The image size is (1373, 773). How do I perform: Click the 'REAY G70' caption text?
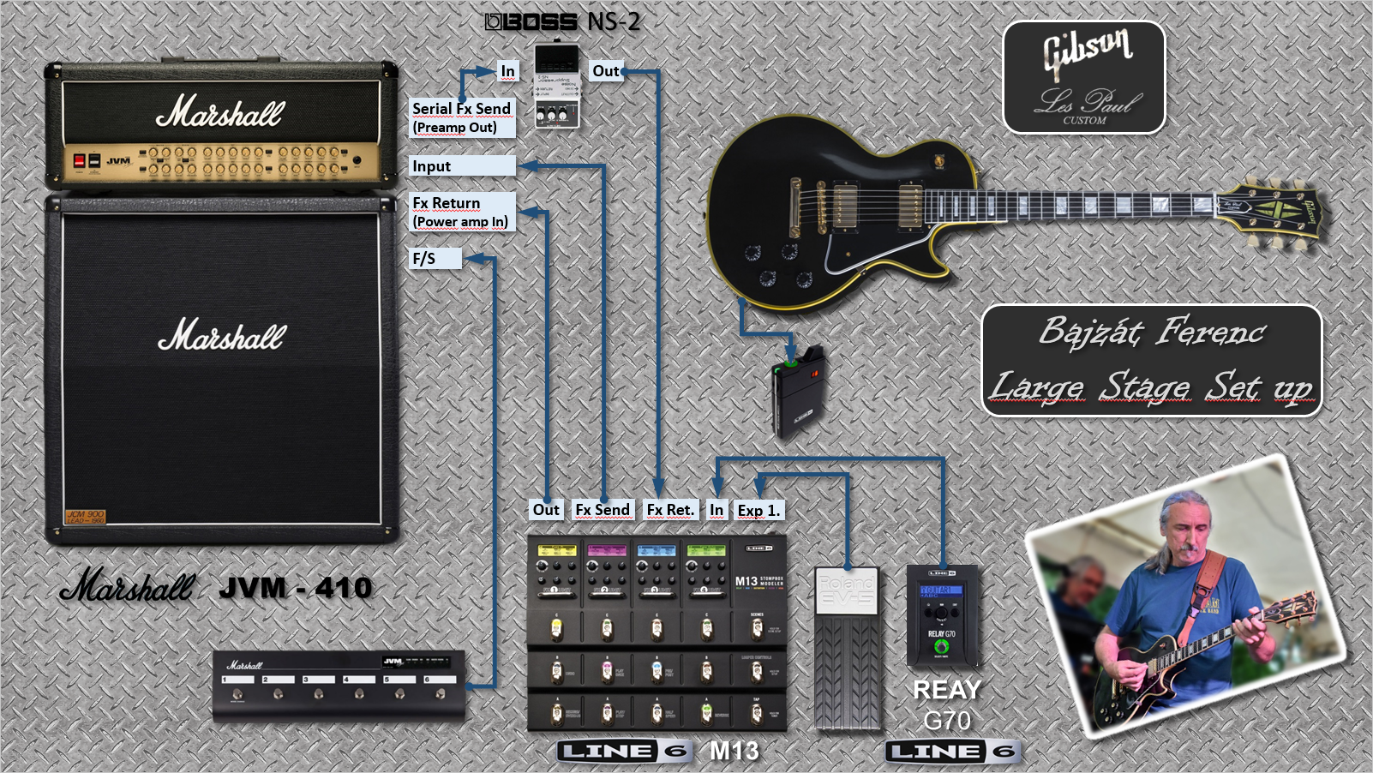click(947, 704)
